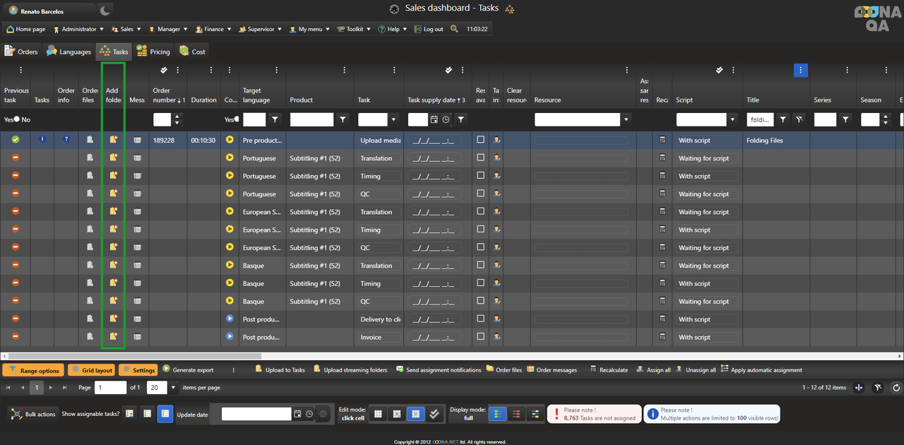Clear all filters icon near item count
Screen dimensions: 904x445
pos(878,388)
